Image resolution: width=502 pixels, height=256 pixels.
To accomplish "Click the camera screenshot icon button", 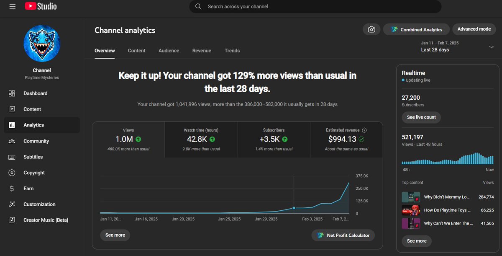I will (371, 29).
